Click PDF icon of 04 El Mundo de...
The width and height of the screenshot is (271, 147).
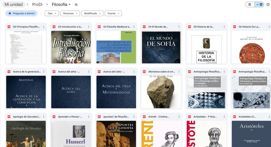144,27
